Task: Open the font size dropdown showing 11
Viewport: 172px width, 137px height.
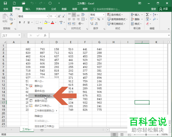Action: [55, 16]
